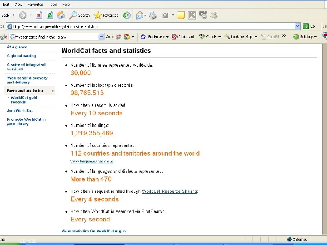Click 'Every 10 seconds' text
Image resolution: width=327 pixels, height=245 pixels.
point(97,113)
